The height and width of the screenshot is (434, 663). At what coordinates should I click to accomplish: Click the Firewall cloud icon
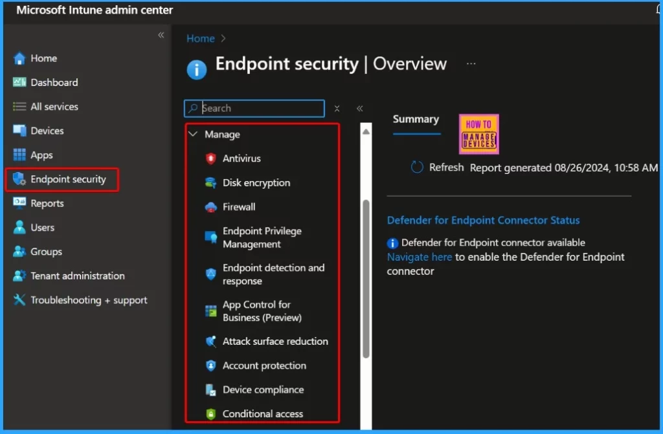(x=210, y=207)
